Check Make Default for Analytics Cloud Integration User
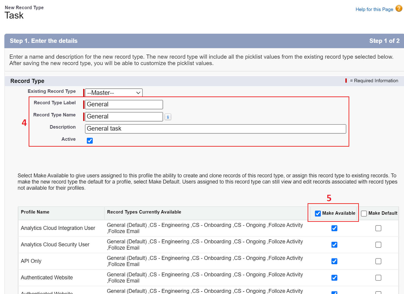404x294 pixels. coord(378,228)
